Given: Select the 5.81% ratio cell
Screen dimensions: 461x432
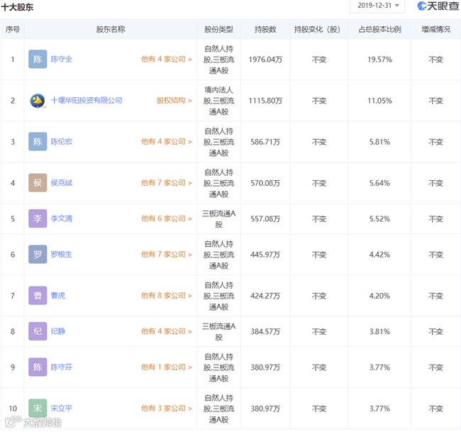Looking at the screenshot, I should point(379,142).
